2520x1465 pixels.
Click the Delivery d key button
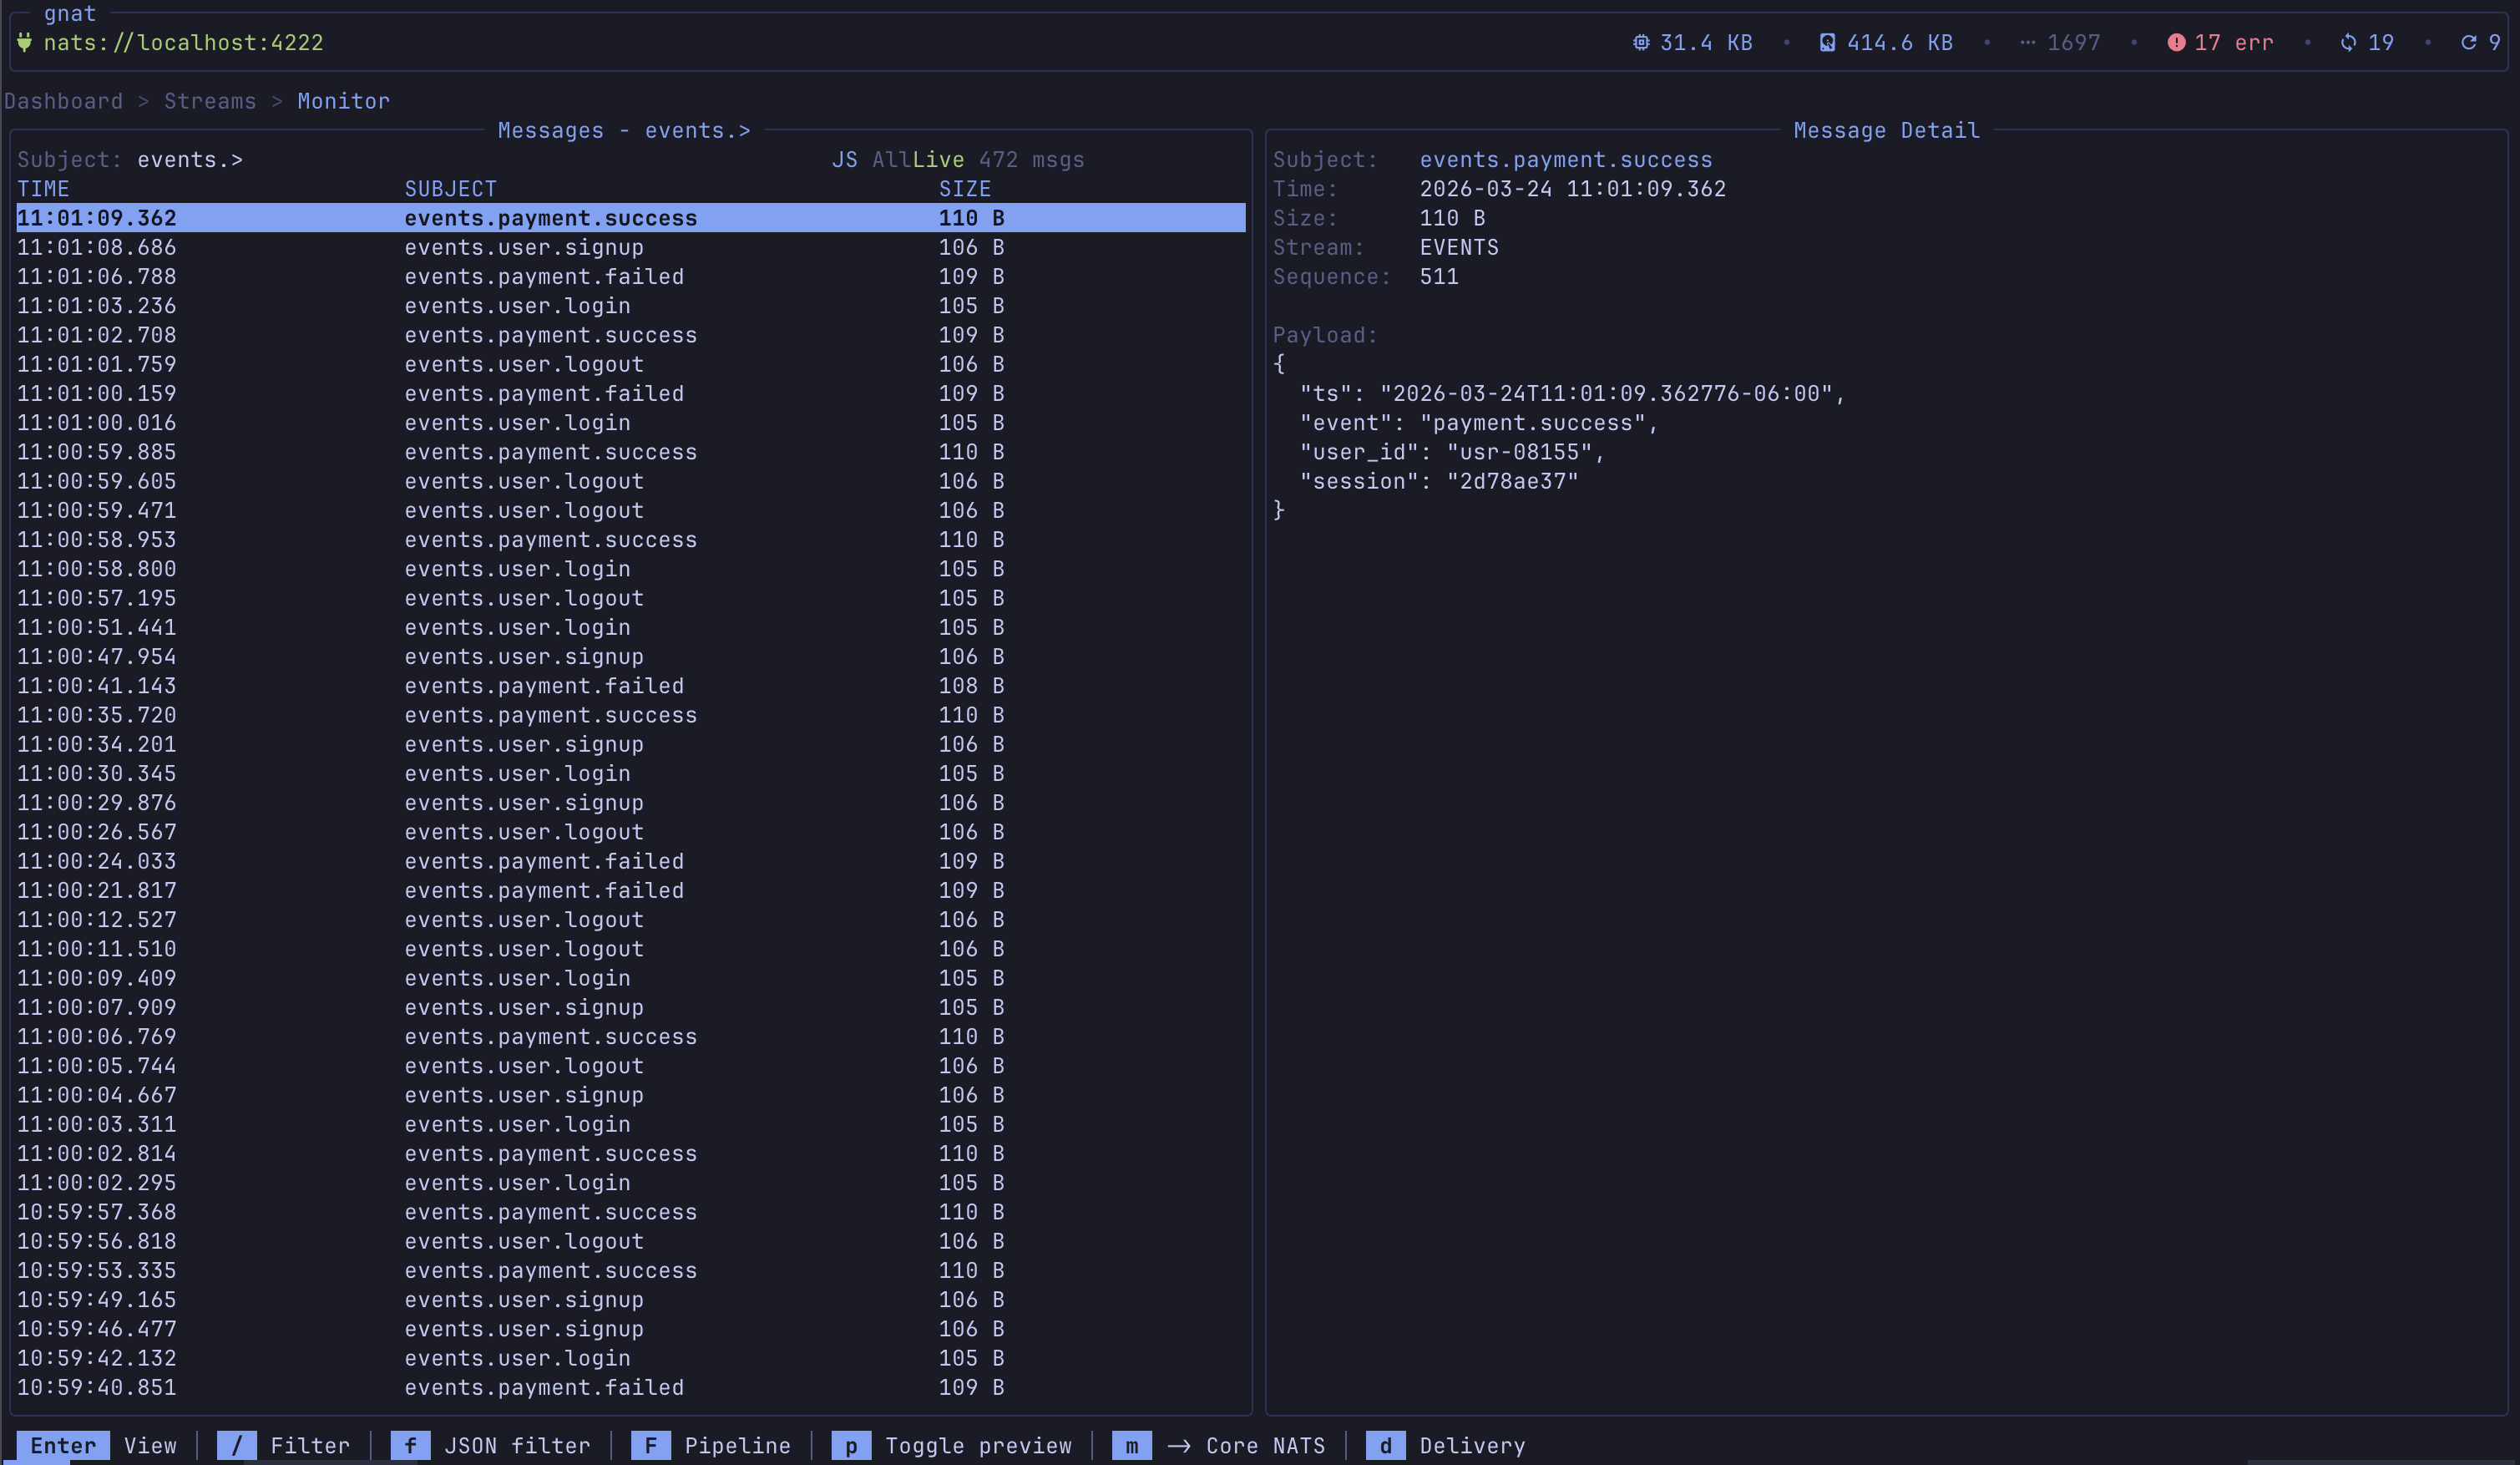pyautogui.click(x=1385, y=1446)
